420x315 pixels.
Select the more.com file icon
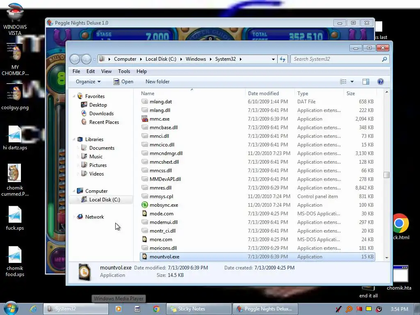[145, 239]
